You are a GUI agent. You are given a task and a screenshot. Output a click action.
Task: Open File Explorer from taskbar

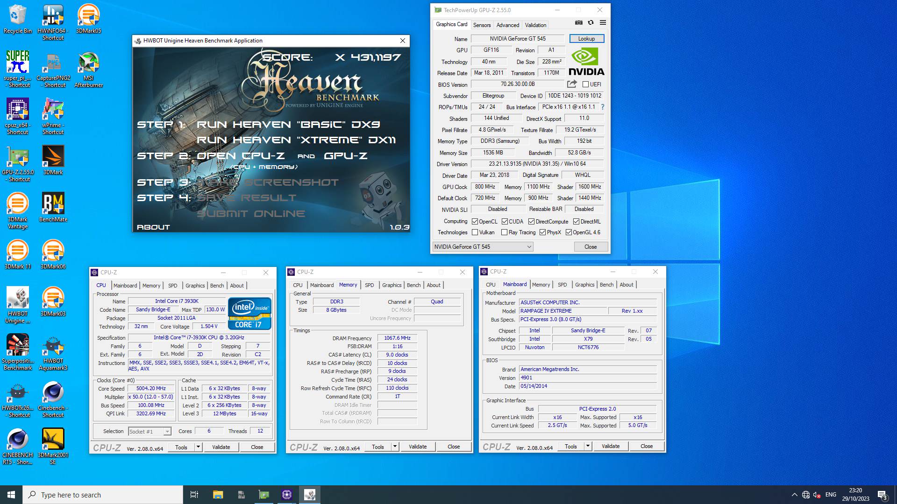click(218, 495)
